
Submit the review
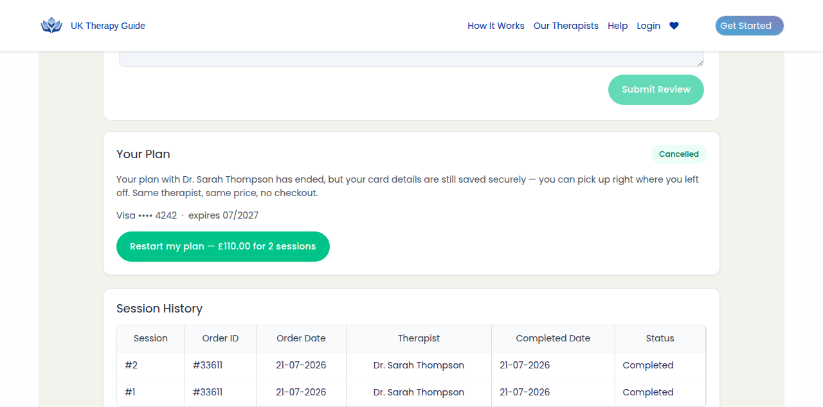pos(656,89)
